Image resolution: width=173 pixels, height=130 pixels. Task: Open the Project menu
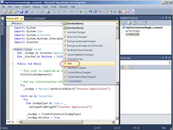pyautogui.click(x=26, y=7)
